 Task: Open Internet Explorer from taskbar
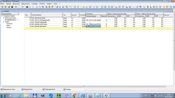[19, 96]
